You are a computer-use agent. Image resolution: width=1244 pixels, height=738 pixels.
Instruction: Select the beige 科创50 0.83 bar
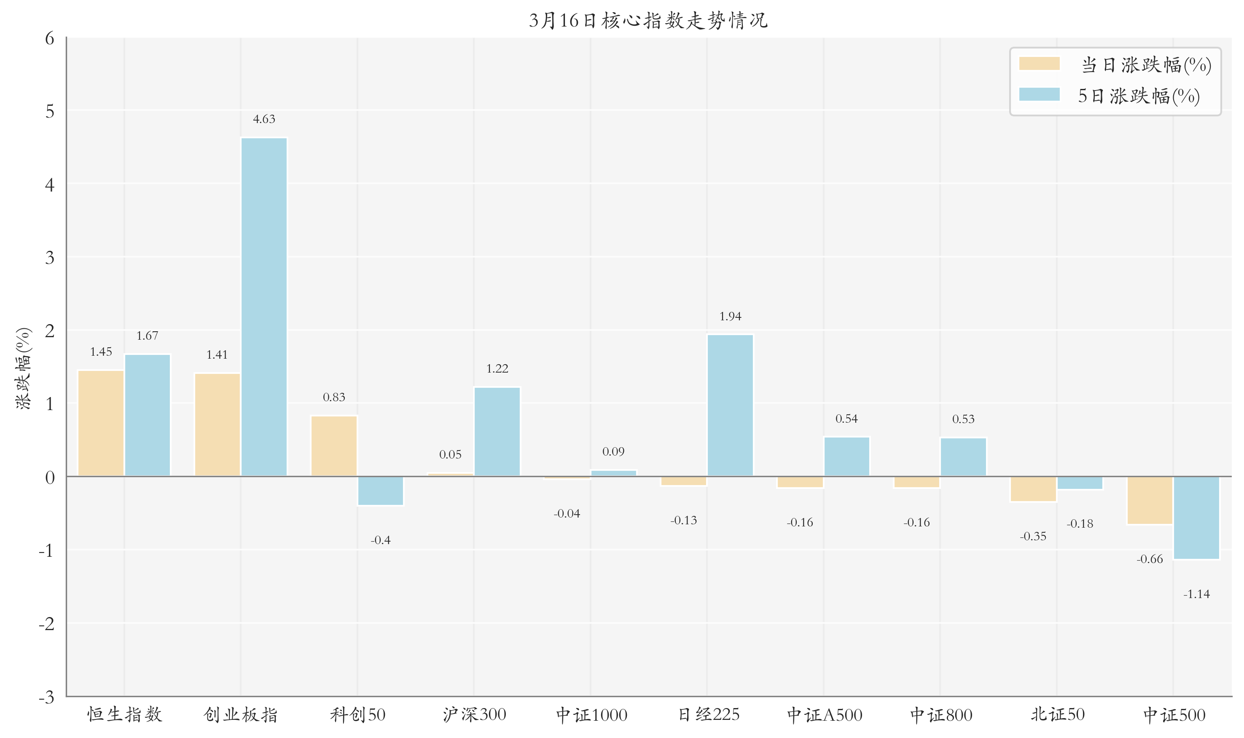[334, 446]
